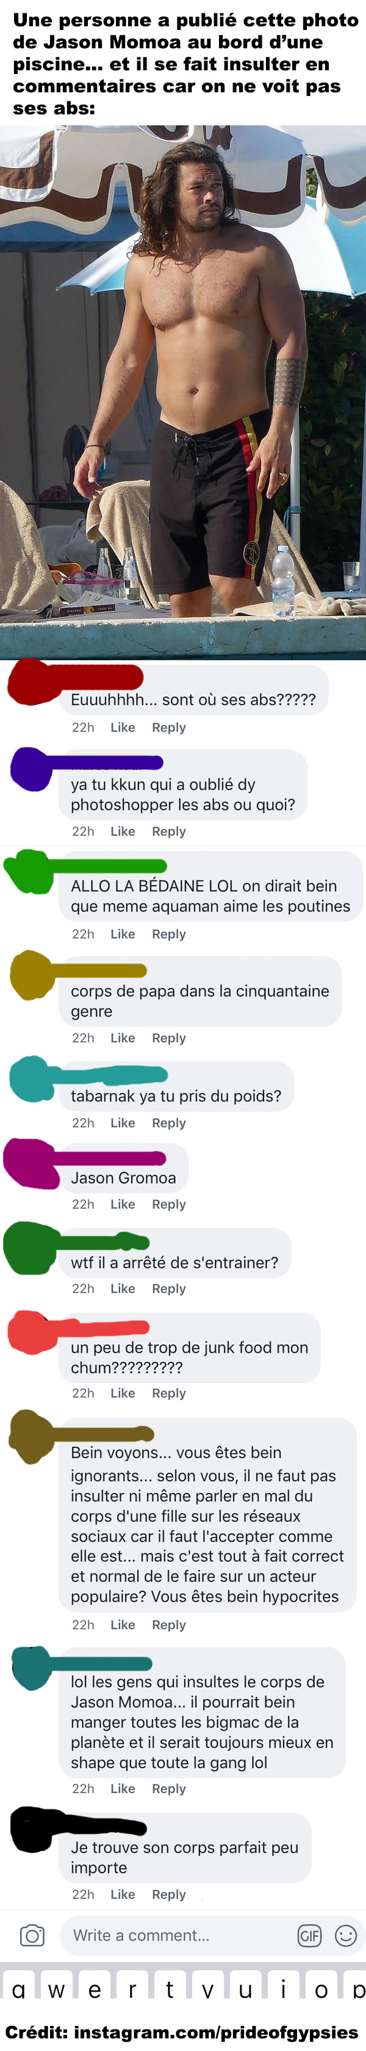Like the 'sont où ses abs' comment
Screen dimensions: 366x2051
click(x=122, y=727)
